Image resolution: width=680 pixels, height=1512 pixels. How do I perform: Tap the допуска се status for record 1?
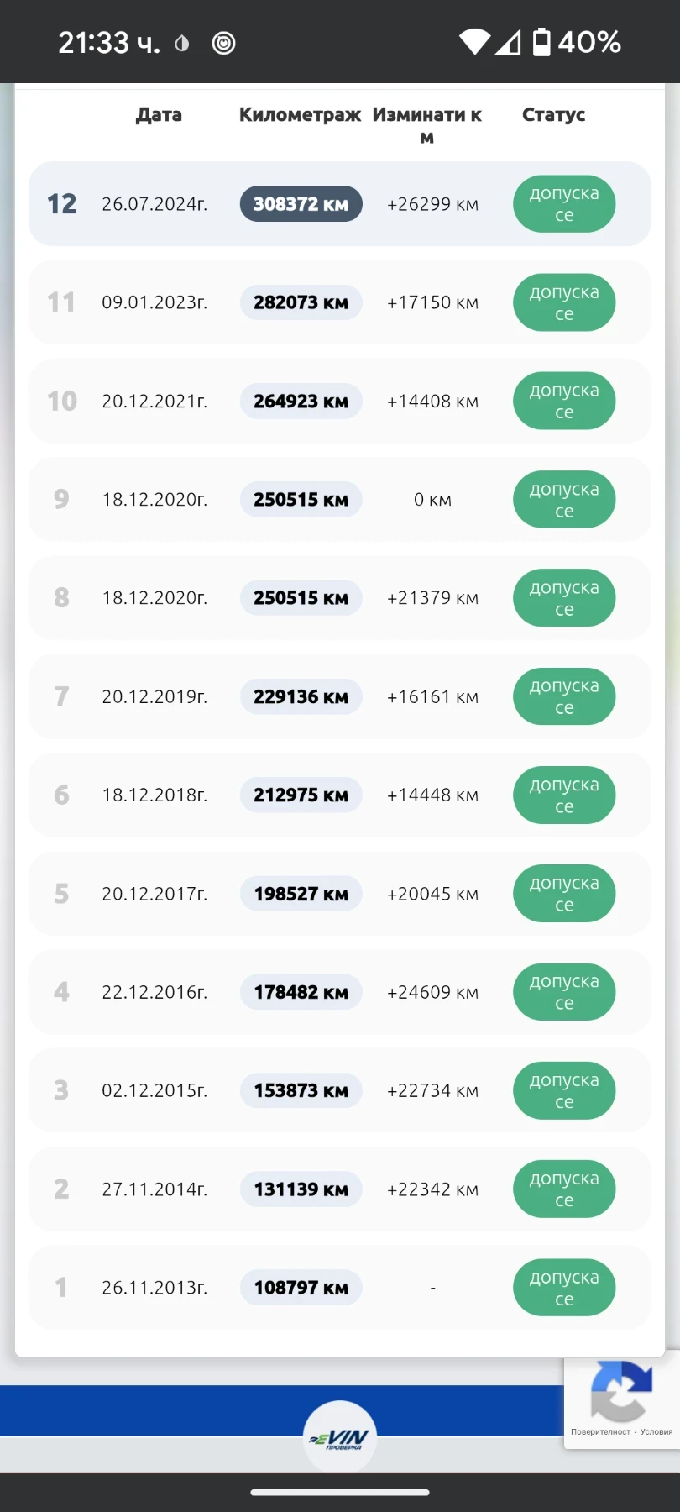564,1288
